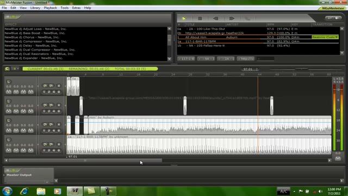This screenshot has height=196, width=348.
Task: Select NewBlue dj Delay effect
Action: pos(30,46)
